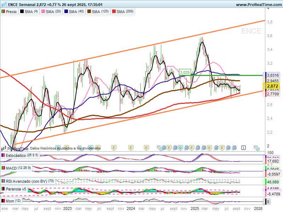Open the Mom (12) indicator label
283x212 pixels.
click(13, 201)
